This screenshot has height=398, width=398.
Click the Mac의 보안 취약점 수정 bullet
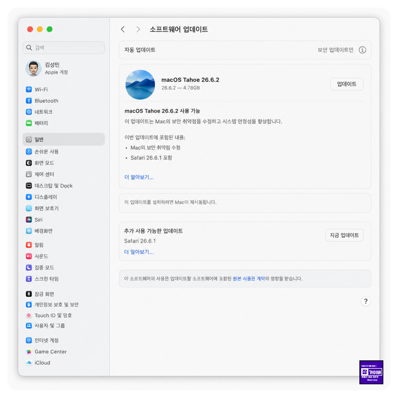coord(156,148)
